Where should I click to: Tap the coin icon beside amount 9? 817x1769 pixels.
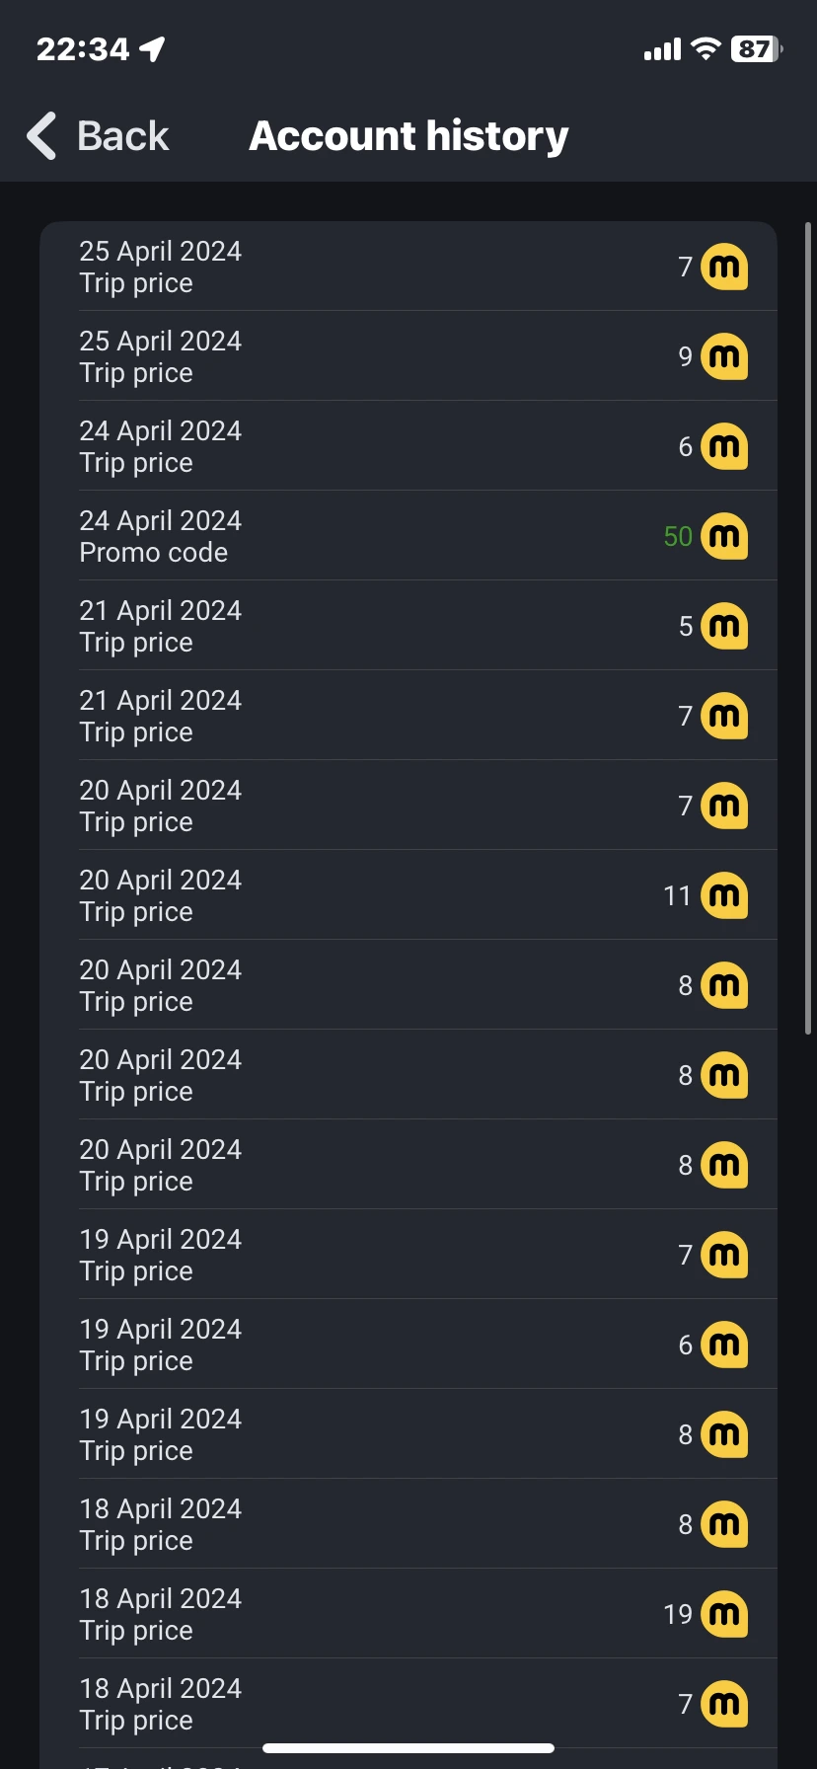tap(724, 356)
